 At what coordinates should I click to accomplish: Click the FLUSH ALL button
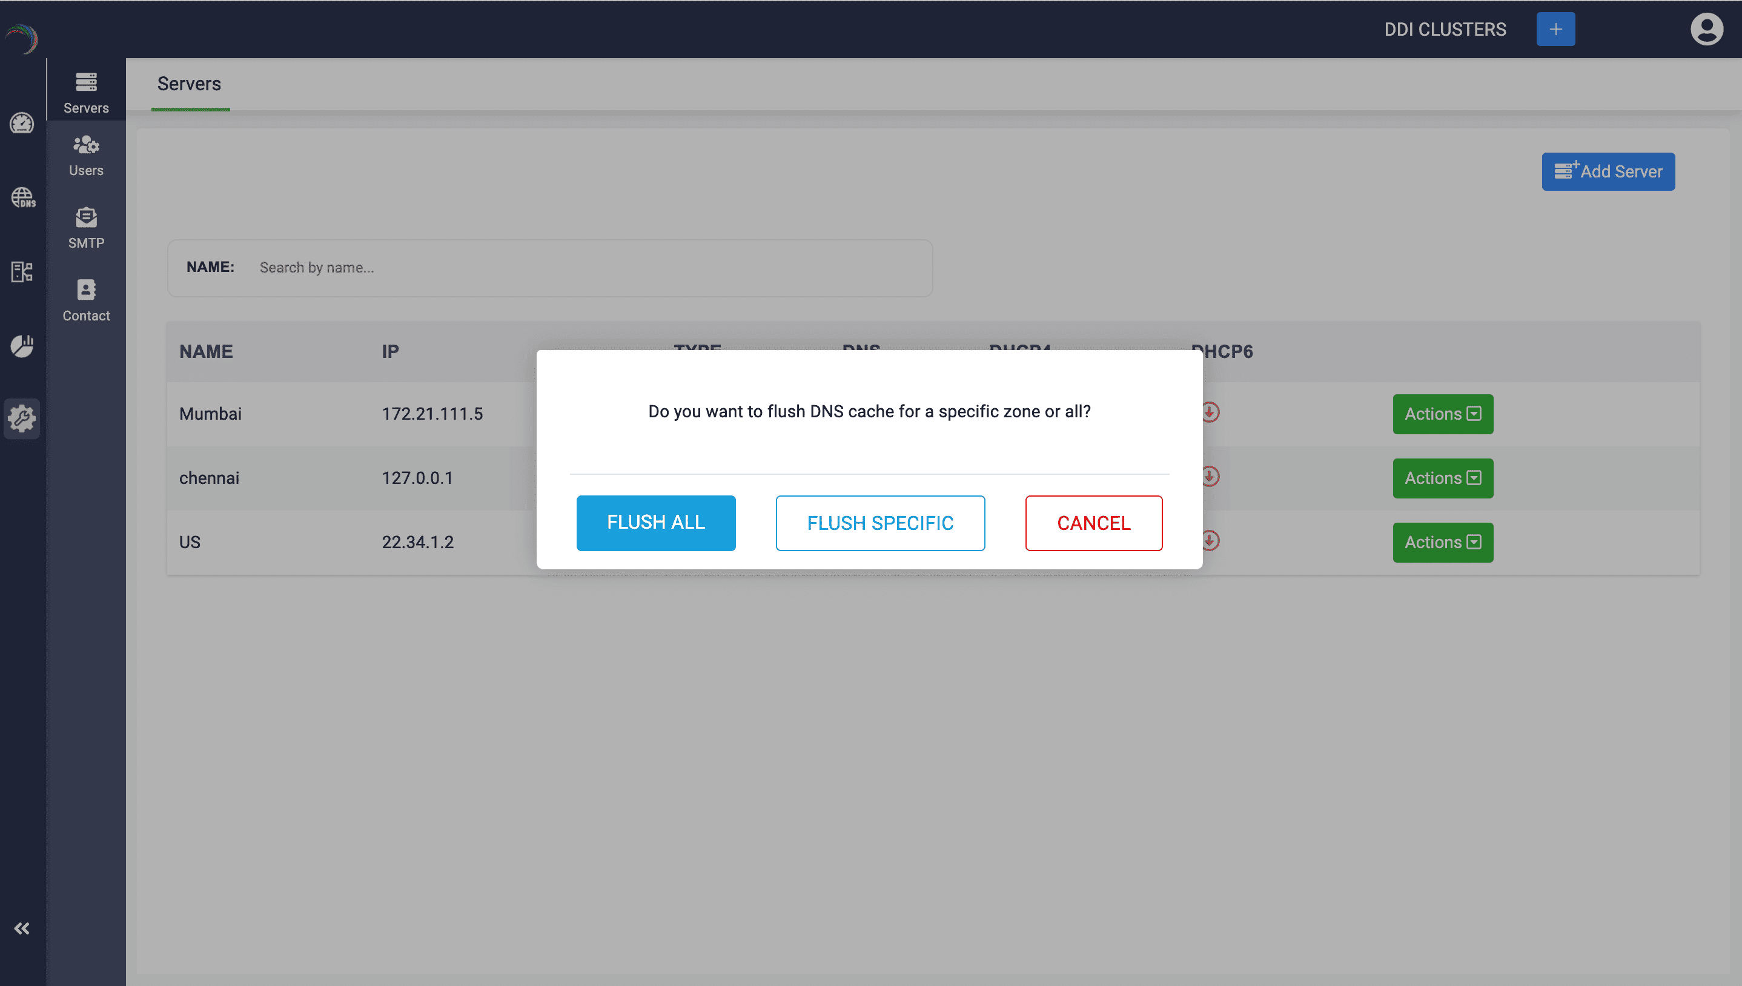tap(655, 522)
